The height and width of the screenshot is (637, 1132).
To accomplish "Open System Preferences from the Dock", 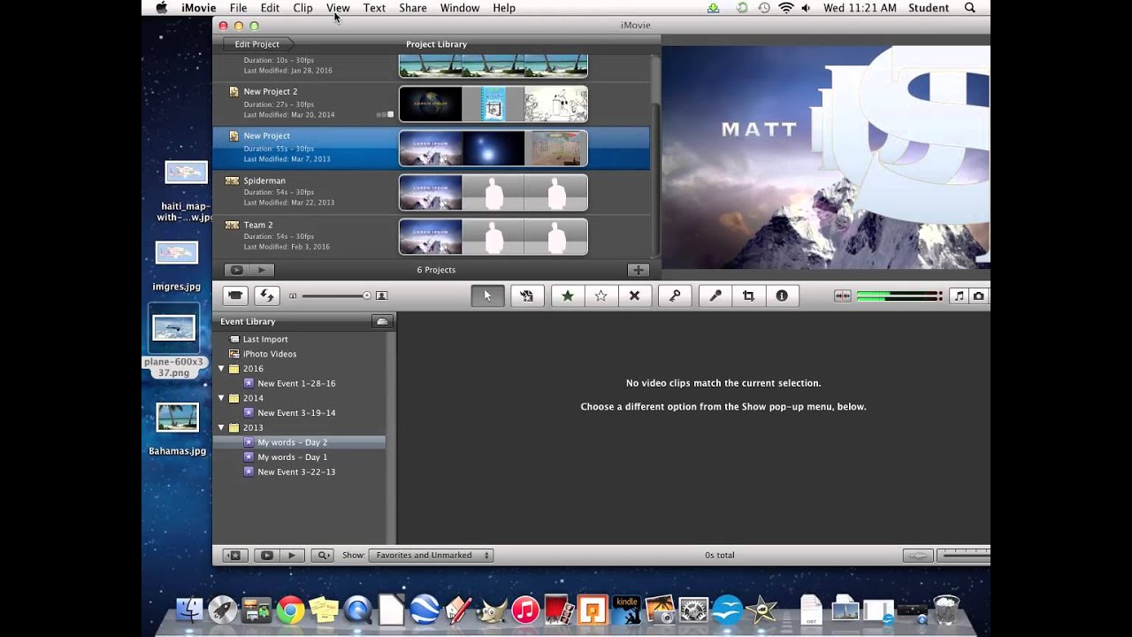I will pyautogui.click(x=694, y=610).
